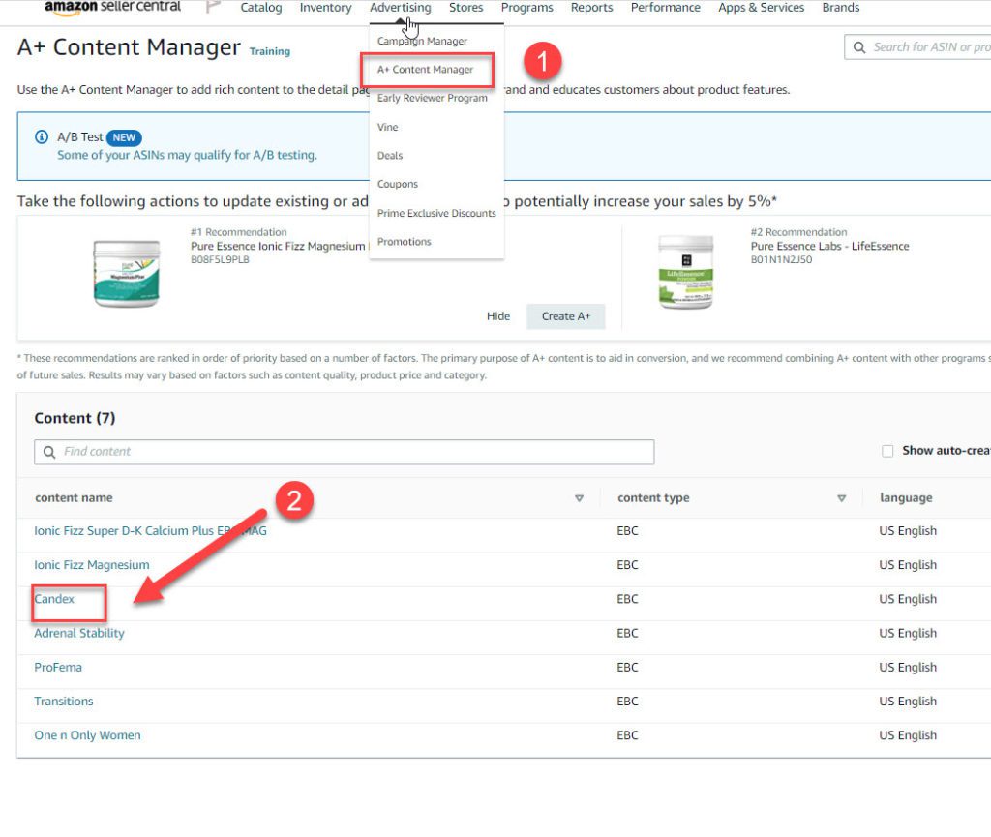Open content type column filter arrow
Screen dimensions: 991x837
841,498
